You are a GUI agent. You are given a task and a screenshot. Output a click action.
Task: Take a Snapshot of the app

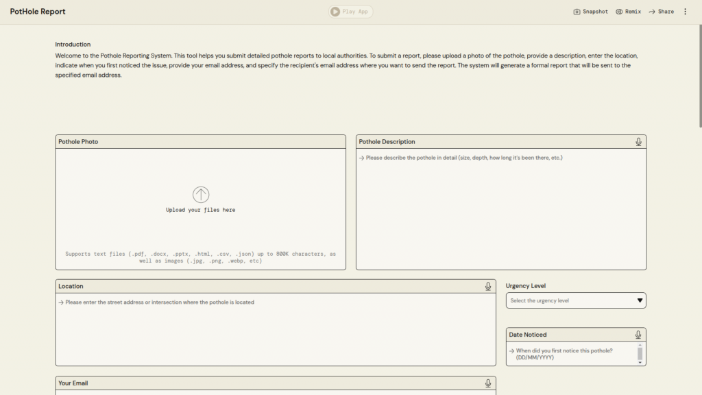tap(590, 12)
